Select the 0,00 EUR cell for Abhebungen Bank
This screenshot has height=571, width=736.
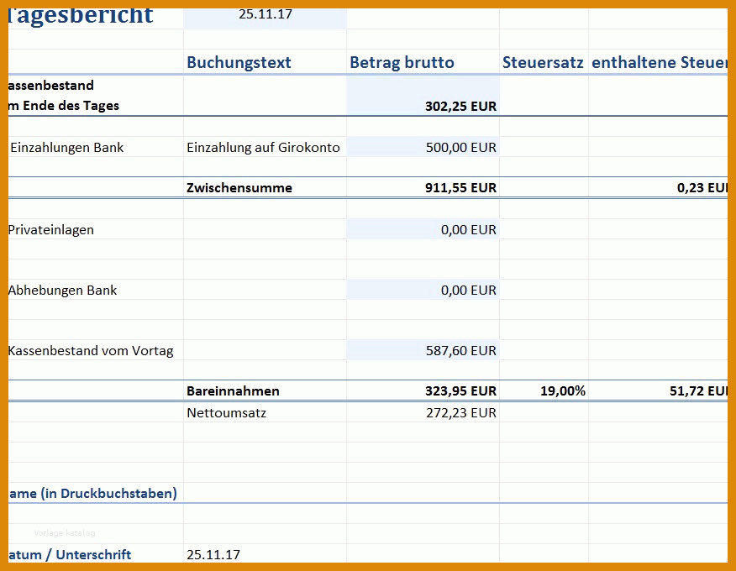click(423, 290)
